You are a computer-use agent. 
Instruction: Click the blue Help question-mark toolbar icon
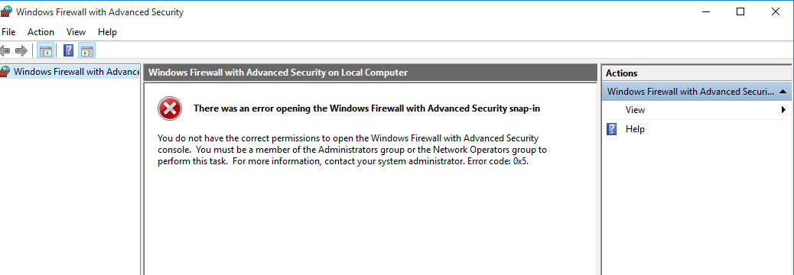pos(69,51)
